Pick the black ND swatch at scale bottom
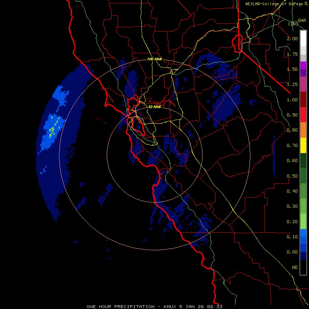Viewport: 309px width, 309px height. click(303, 267)
